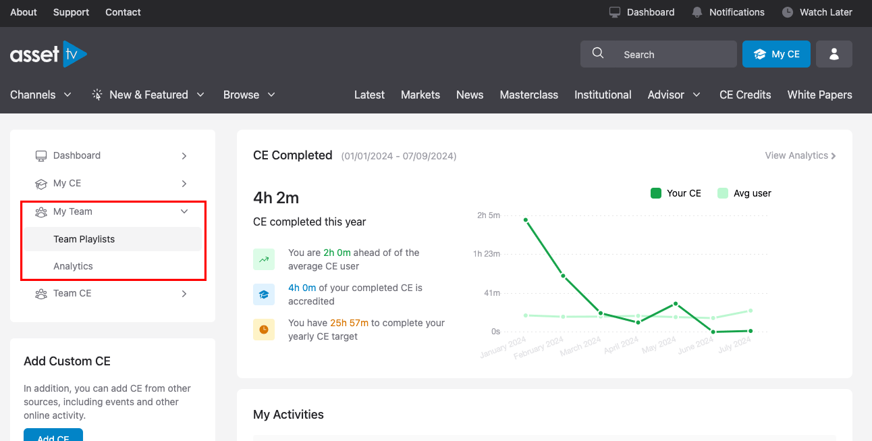Click the graduation cap icon beside My CE in sidebar
The image size is (872, 441).
[x=41, y=184]
